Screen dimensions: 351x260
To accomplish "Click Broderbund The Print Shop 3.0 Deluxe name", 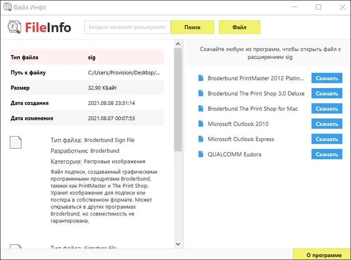I will (256, 93).
